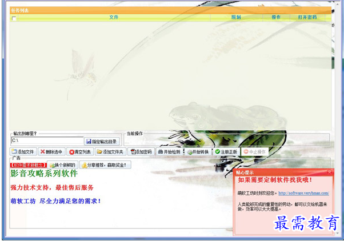Open the 添加密码 add password button

point(141,151)
